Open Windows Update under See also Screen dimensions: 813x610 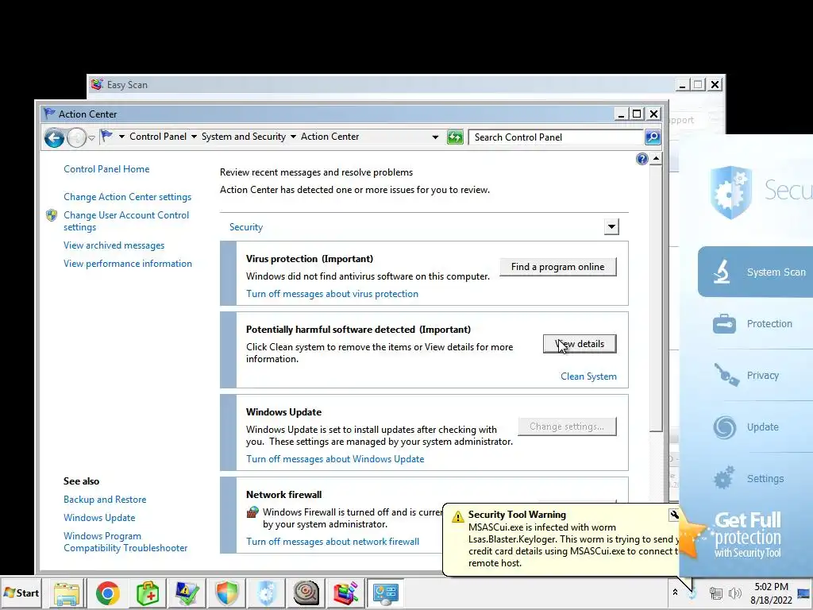99,518
